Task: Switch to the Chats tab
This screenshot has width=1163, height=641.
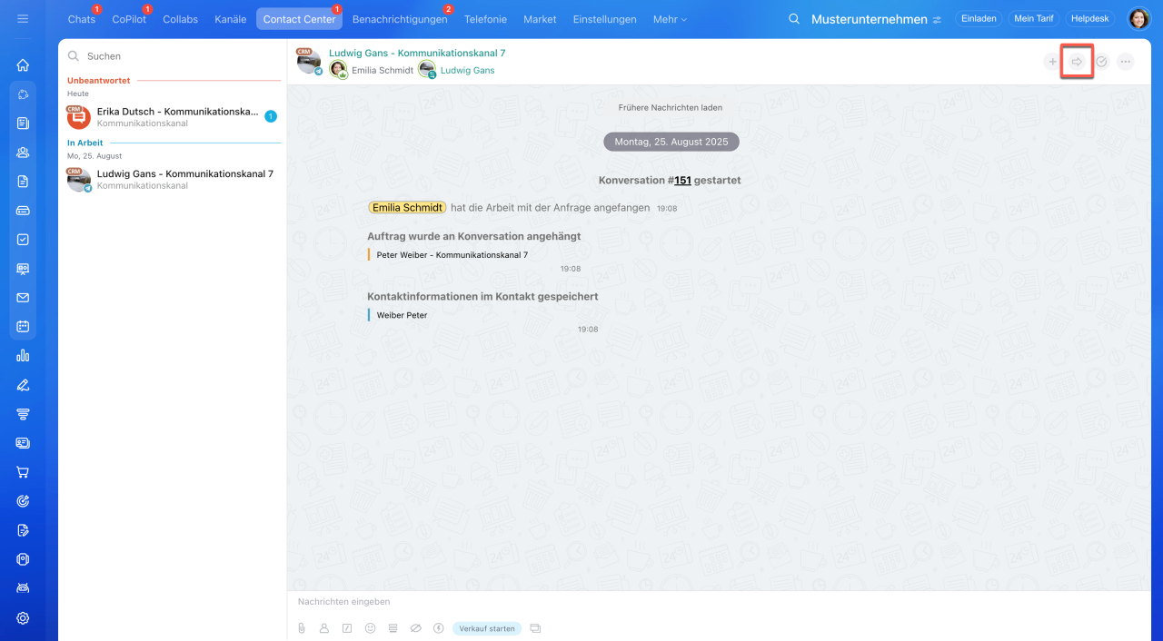Action: [x=82, y=19]
